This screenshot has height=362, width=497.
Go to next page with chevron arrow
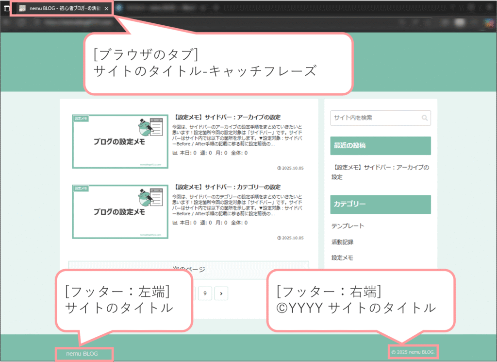[x=221, y=293]
